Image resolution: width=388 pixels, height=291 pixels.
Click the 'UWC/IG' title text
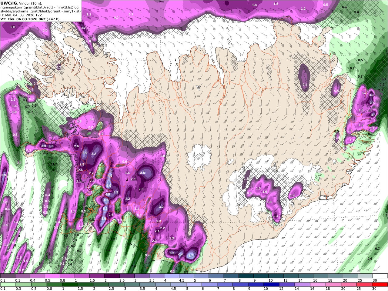[x=8, y=3]
